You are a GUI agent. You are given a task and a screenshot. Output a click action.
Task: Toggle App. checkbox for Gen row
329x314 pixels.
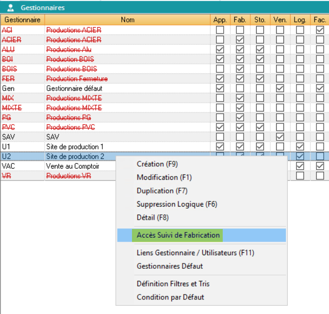point(220,88)
